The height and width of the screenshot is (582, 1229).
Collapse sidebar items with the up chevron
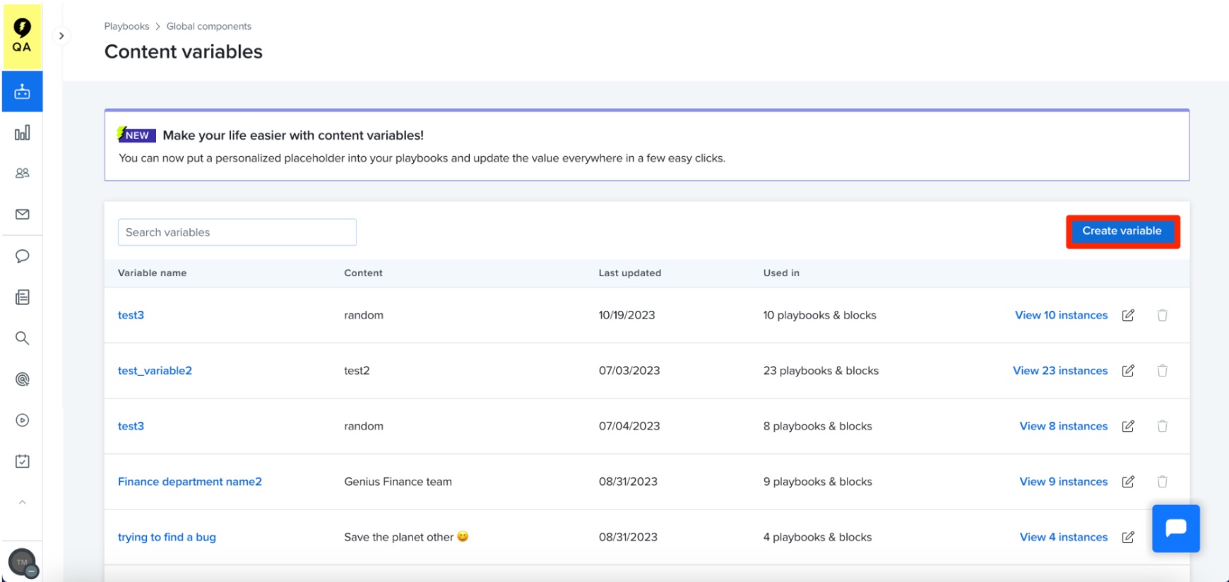23,502
